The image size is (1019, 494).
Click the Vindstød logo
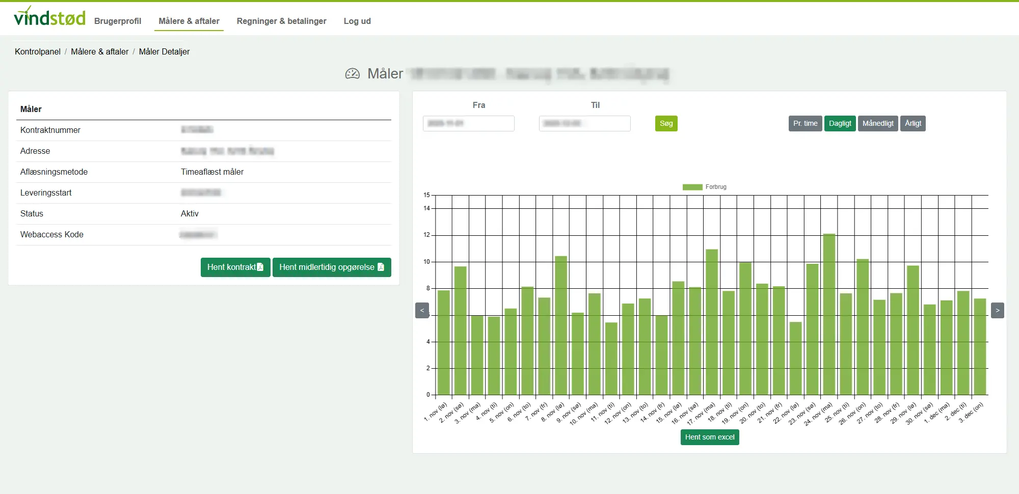coord(49,17)
